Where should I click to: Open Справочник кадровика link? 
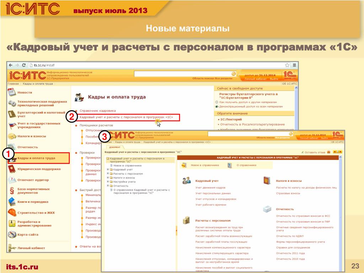97,111
